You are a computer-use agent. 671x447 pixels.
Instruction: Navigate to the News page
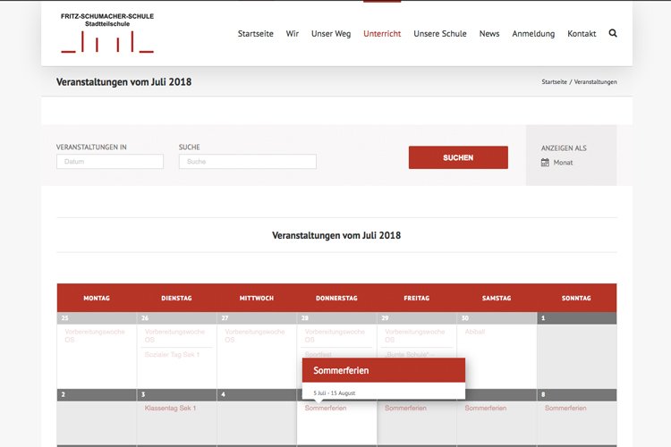coord(489,34)
